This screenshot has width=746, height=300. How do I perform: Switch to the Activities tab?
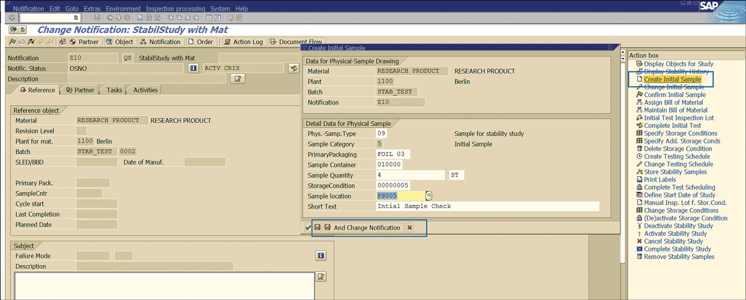pos(144,90)
